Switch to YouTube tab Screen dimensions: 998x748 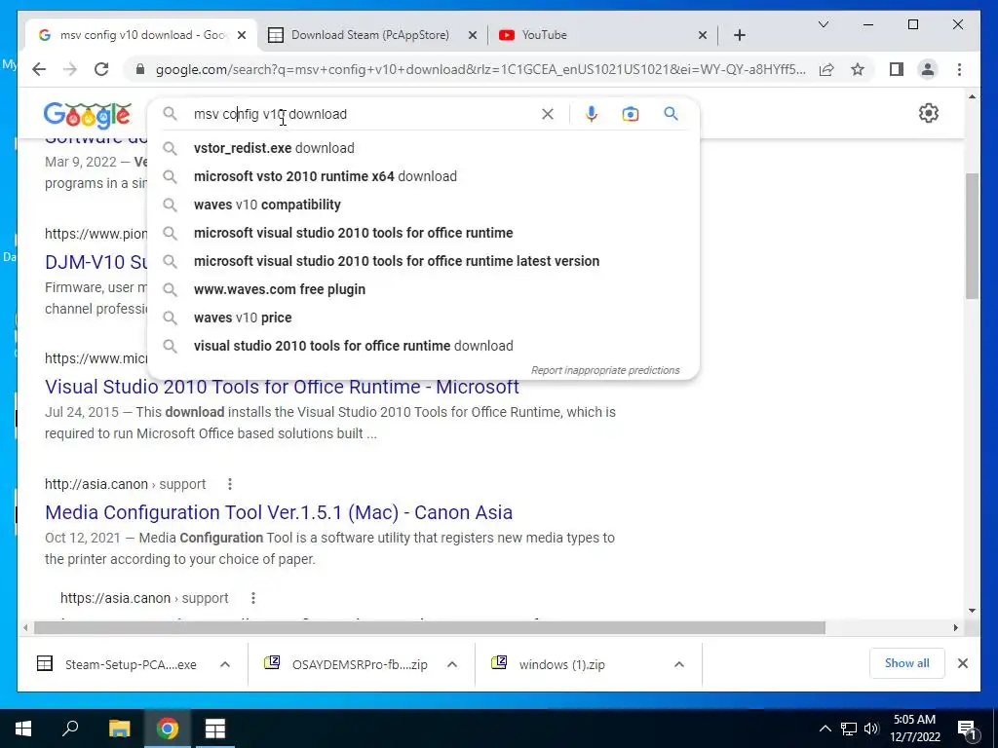tap(600, 35)
